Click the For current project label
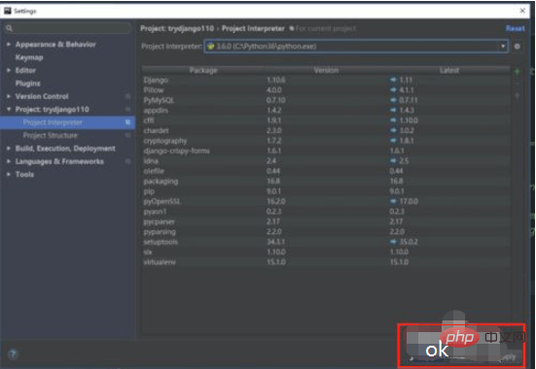This screenshot has height=369, width=536. [326, 29]
